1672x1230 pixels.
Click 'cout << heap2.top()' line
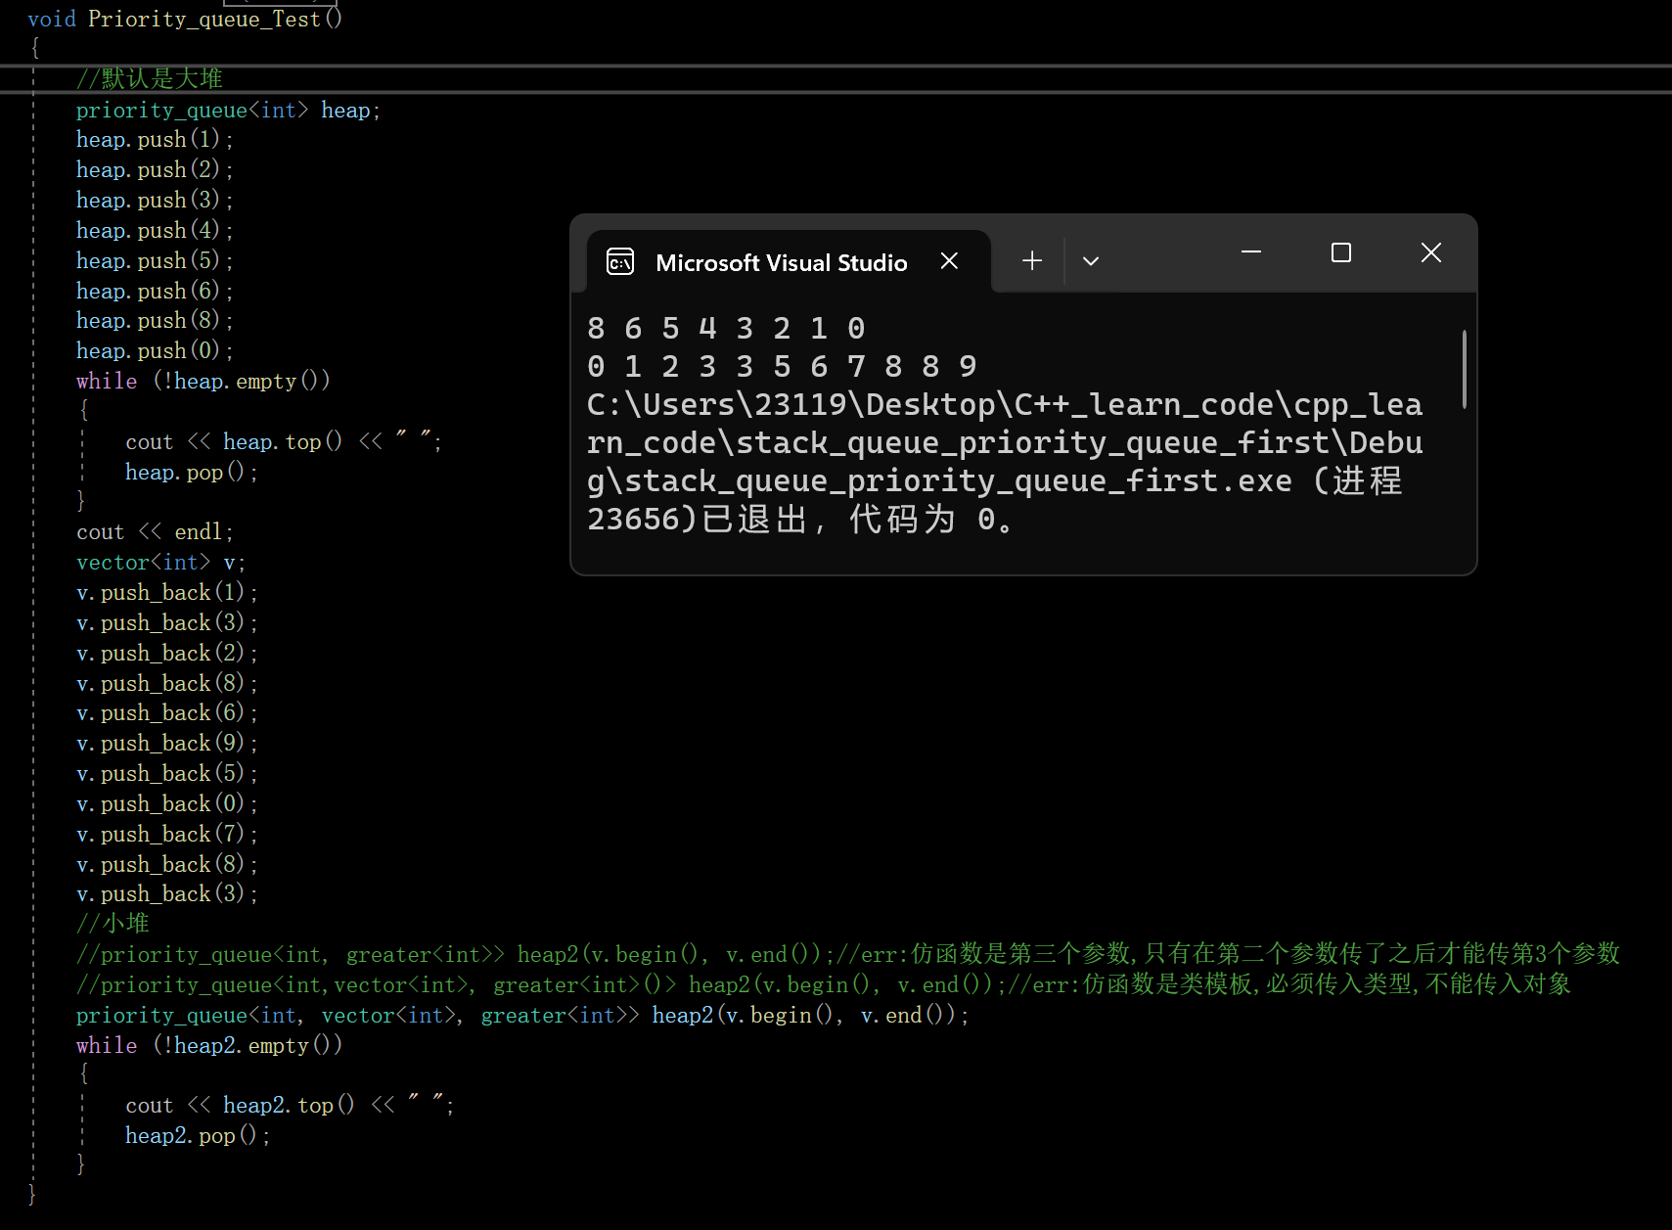click(290, 1106)
